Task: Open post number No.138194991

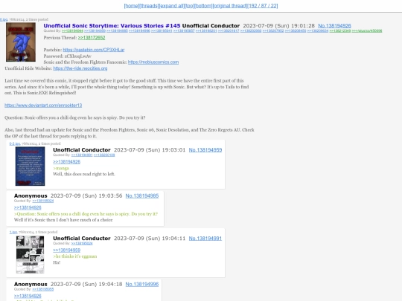Action: 205,239
